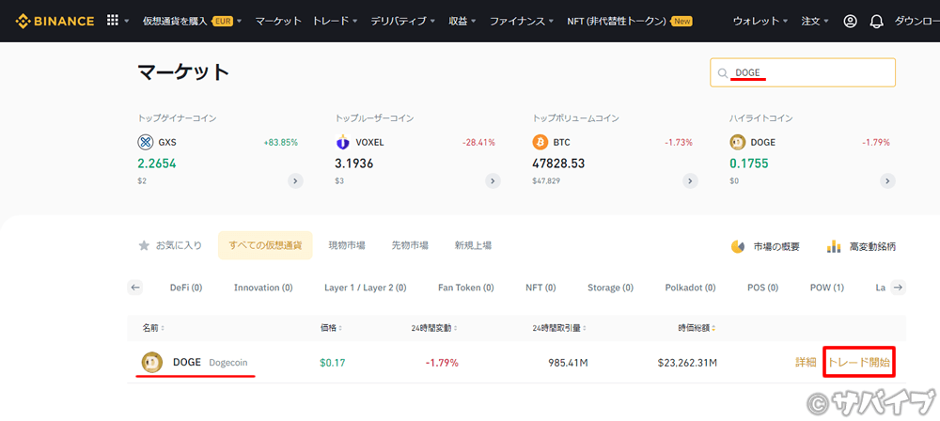This screenshot has height=421, width=940.
Task: Click arrow button on DOGE highlight card
Action: click(x=888, y=181)
